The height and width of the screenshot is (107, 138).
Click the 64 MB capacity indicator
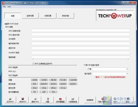pos(34,80)
